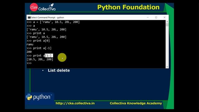199x112 pixels.
Task: Click the CKA Collectiva logo
Action: [x=43, y=7]
